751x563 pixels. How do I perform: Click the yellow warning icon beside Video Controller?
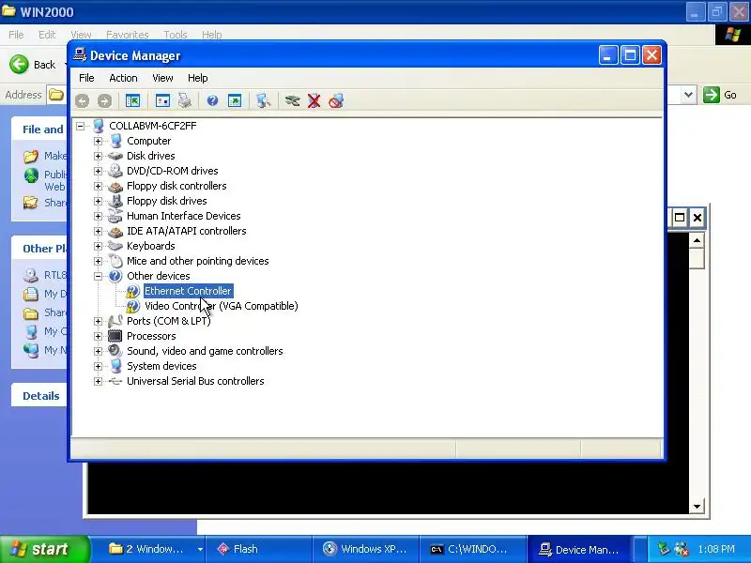(132, 306)
